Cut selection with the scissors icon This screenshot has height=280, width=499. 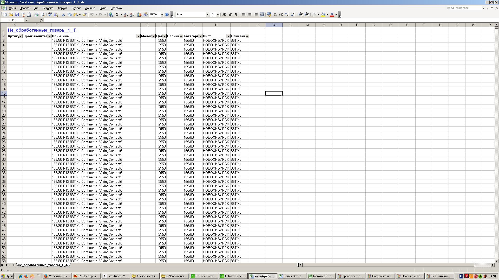[63, 15]
